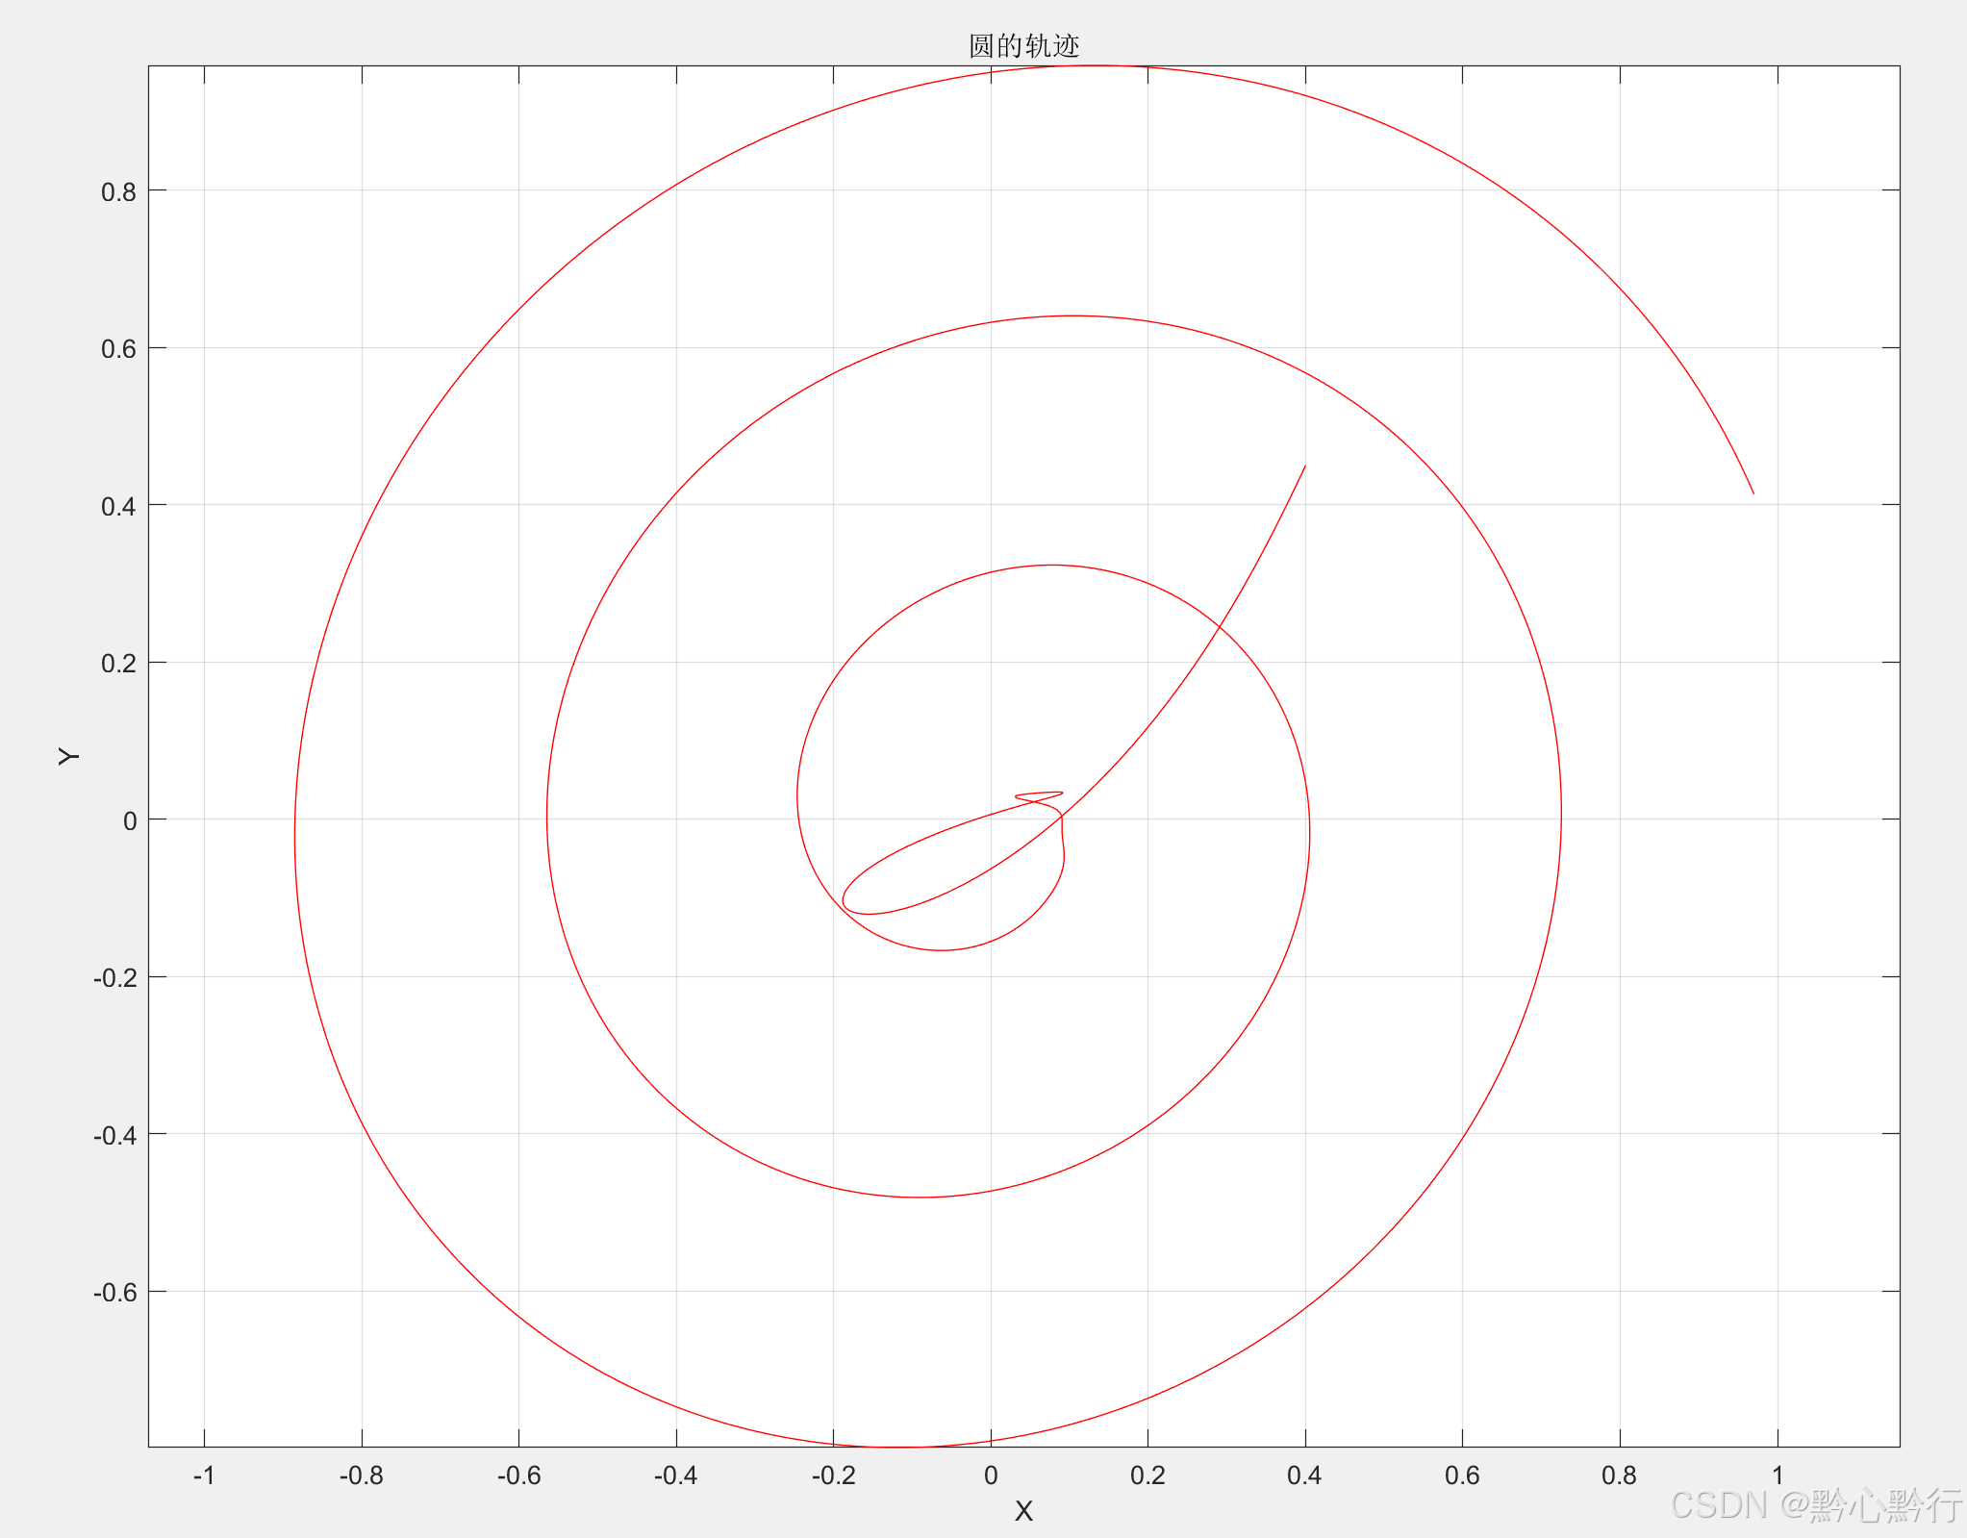Image resolution: width=1967 pixels, height=1538 pixels.
Task: Click x-axis tick label -1
Action: pyautogui.click(x=204, y=1475)
